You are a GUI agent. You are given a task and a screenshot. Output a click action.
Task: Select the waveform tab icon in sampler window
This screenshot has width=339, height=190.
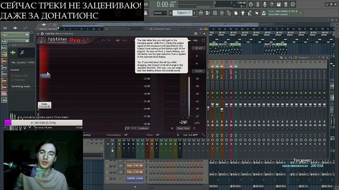(x=13, y=52)
